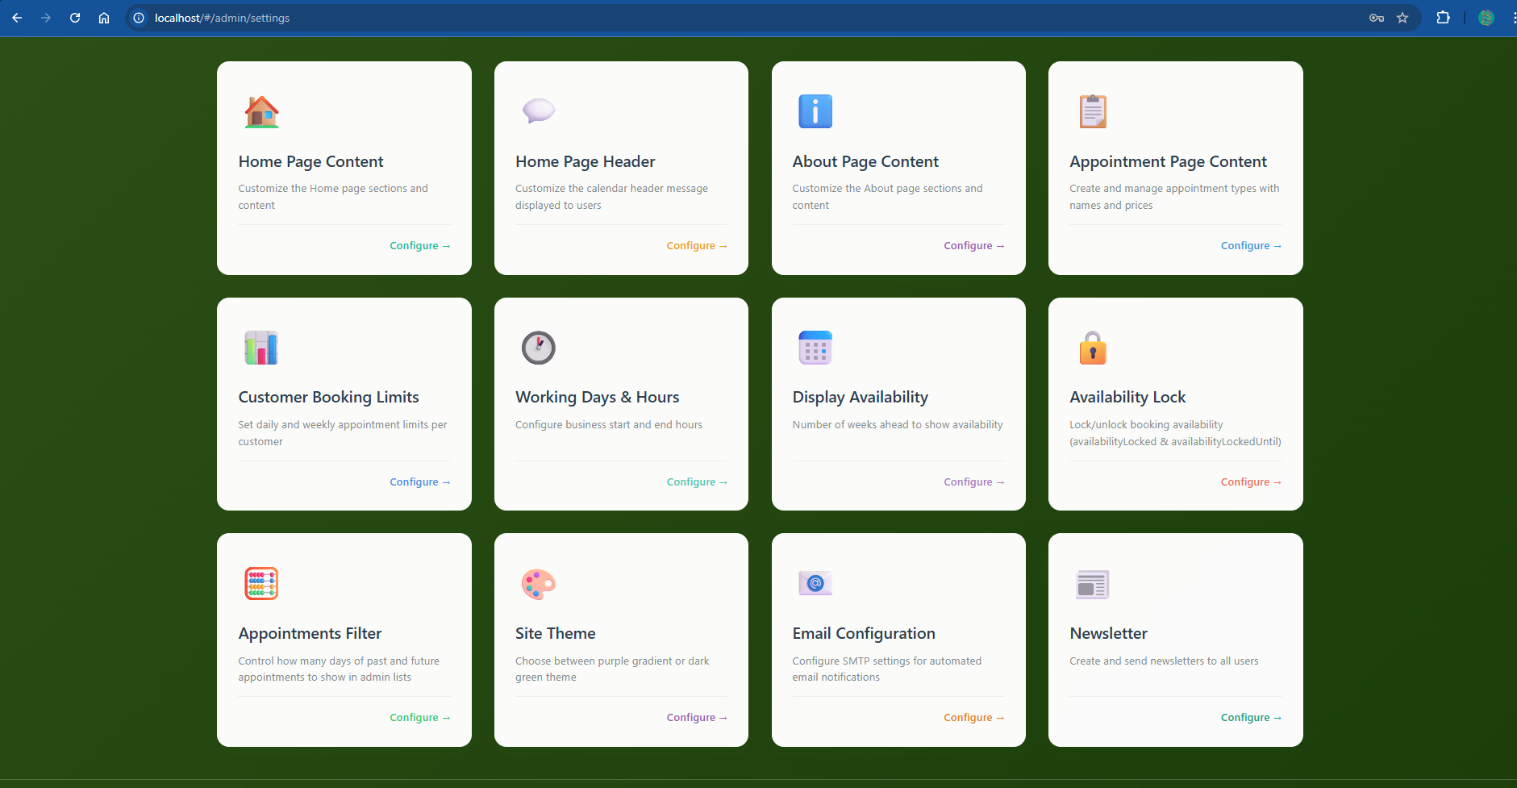Click description 'Set daily and weekly appointment limits per customer'
The image size is (1517, 788).
pyautogui.click(x=343, y=433)
